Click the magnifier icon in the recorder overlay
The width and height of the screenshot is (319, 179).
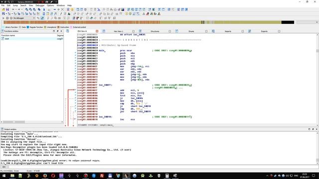[x=9, y=2]
